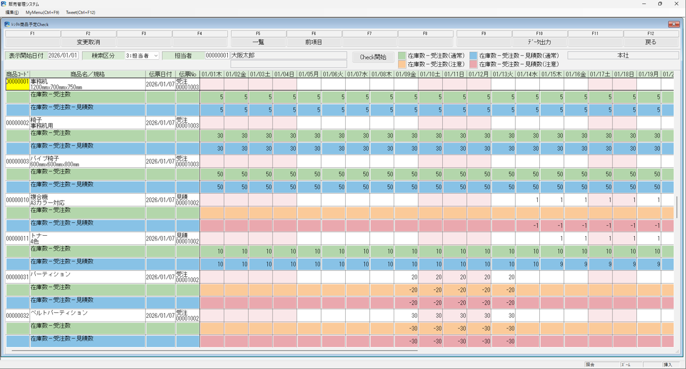The height and width of the screenshot is (369, 686).
Task: Click the vertical scrollbar thumb of the grid
Action: (x=677, y=207)
